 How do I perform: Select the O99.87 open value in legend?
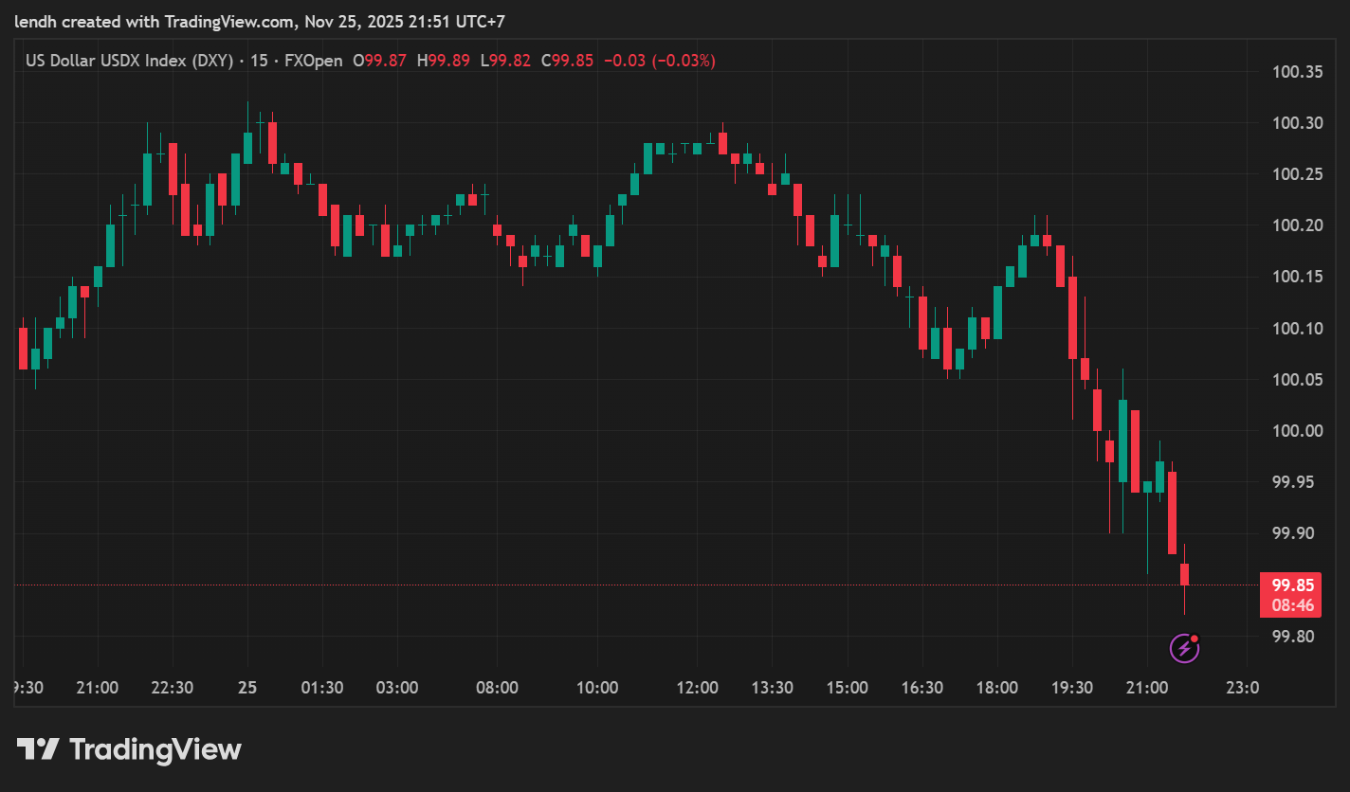pyautogui.click(x=379, y=61)
